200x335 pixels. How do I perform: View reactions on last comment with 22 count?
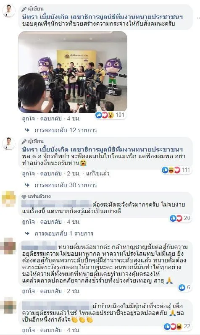pos(177,327)
